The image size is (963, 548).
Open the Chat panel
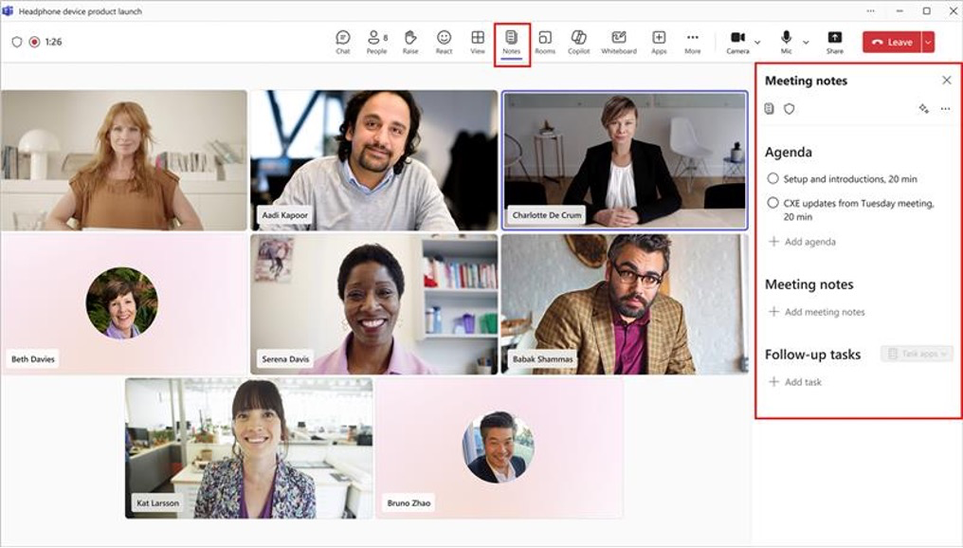pyautogui.click(x=343, y=42)
